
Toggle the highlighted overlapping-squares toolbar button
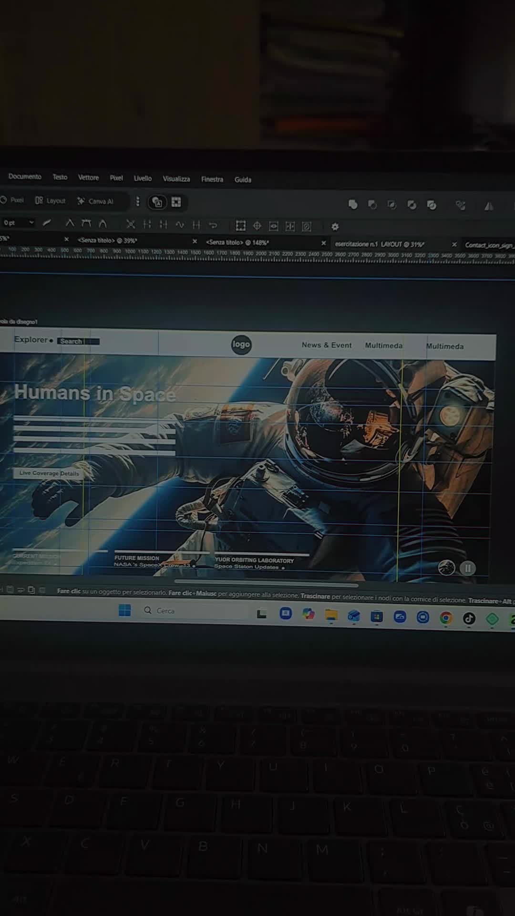[157, 202]
